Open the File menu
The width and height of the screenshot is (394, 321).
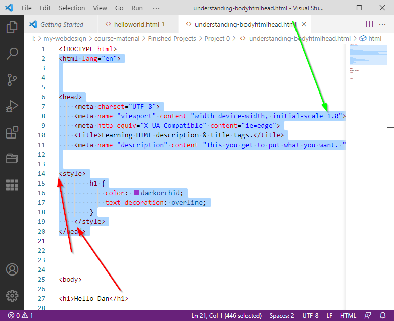tap(27, 8)
